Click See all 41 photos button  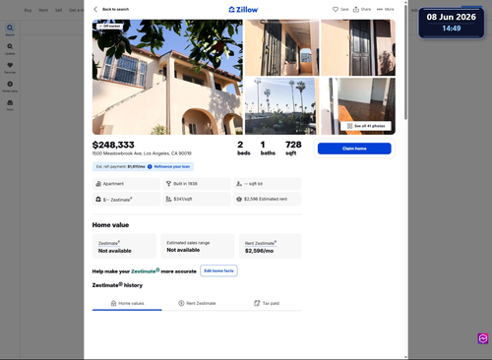pos(366,126)
